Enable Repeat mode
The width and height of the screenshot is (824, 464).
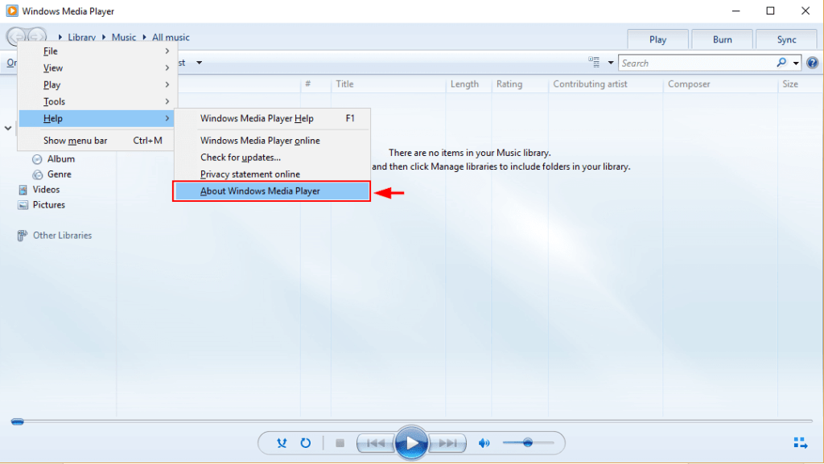point(306,442)
